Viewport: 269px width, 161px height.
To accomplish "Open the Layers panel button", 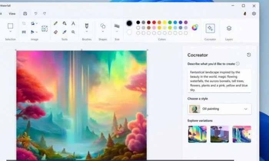I will 229,28.
